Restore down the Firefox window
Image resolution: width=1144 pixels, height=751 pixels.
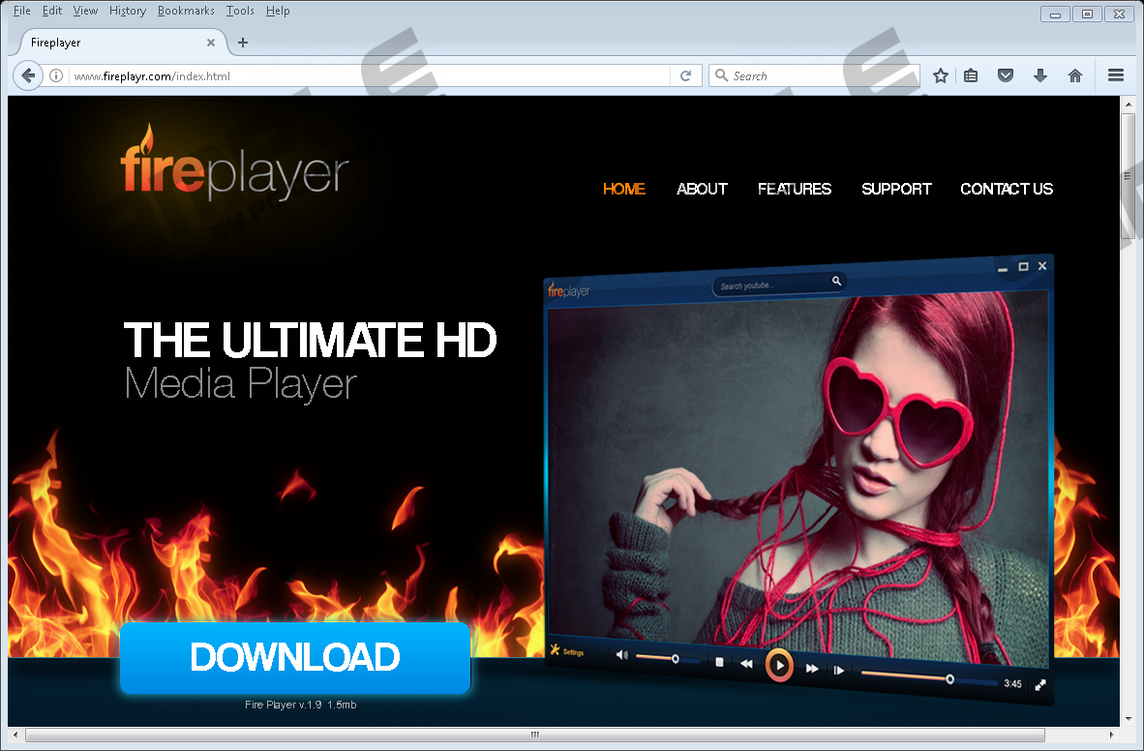(x=1087, y=14)
